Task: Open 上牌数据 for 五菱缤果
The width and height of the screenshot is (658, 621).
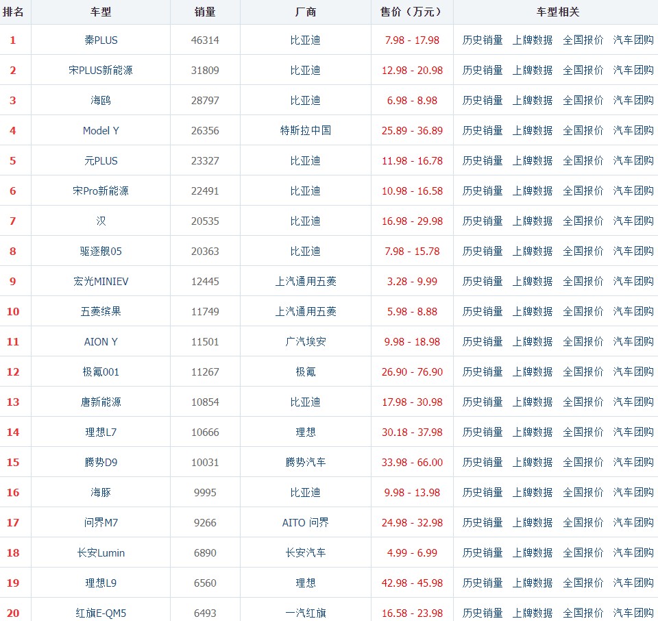Action: (533, 312)
